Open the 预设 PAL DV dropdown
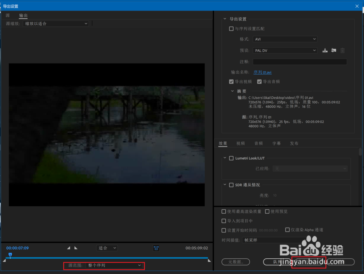This screenshot has width=364, height=274. click(x=285, y=50)
